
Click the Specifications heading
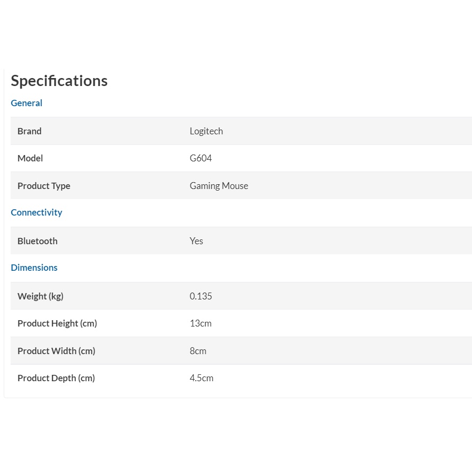(59, 81)
